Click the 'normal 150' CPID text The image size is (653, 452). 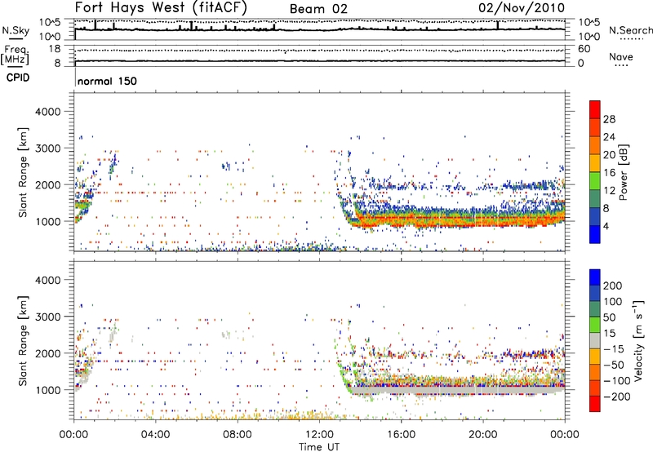107,81
